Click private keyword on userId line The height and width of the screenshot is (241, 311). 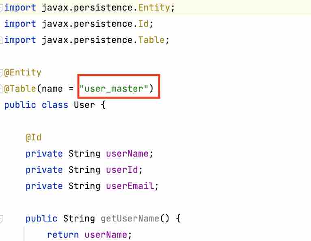tap(44, 170)
